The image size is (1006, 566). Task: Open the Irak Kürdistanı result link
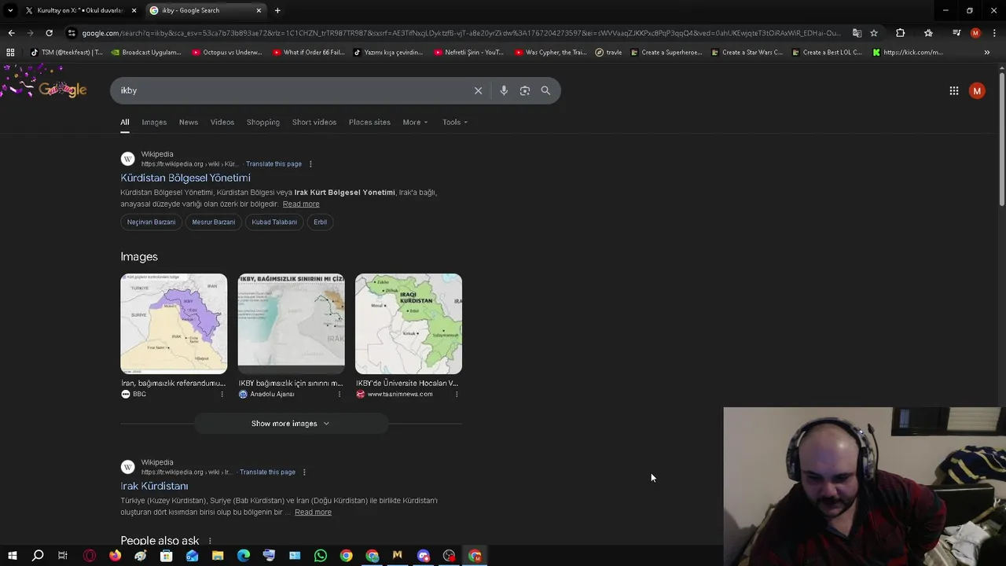154,486
